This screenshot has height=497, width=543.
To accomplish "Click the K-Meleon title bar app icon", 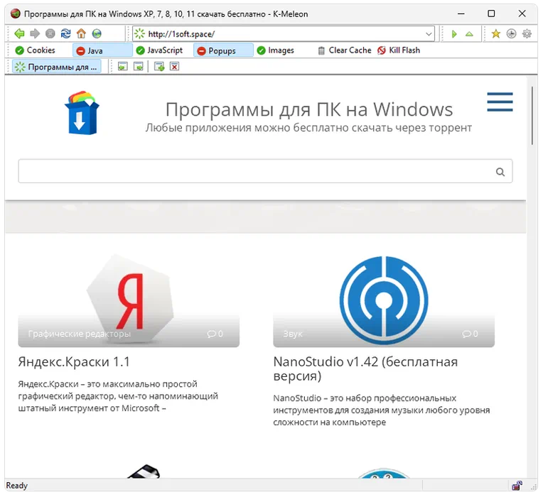I will pyautogui.click(x=15, y=13).
